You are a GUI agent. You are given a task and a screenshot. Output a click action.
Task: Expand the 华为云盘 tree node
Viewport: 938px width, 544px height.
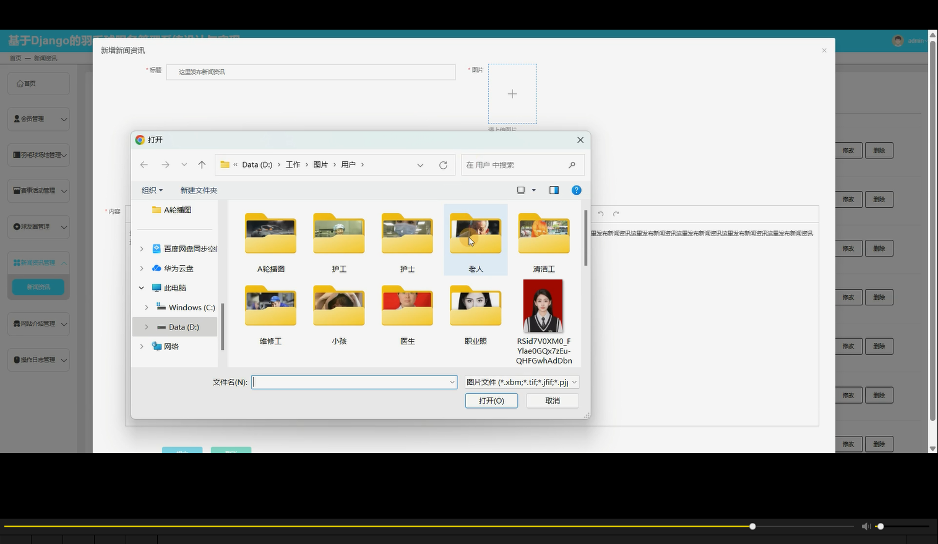pos(142,268)
